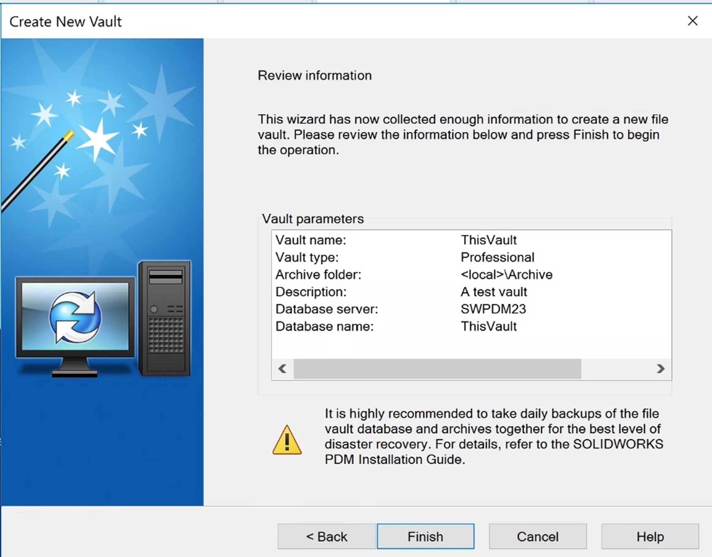
Task: Click the 'Review information' heading
Action: (314, 76)
